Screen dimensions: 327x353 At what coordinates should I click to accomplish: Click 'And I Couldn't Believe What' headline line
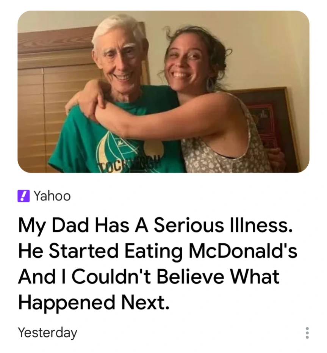click(149, 277)
